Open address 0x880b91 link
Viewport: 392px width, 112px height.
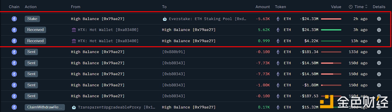pyautogui.click(x=174, y=52)
